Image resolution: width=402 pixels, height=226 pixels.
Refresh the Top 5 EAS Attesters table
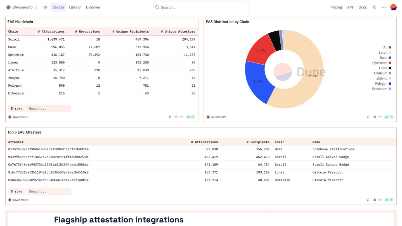tap(380, 200)
